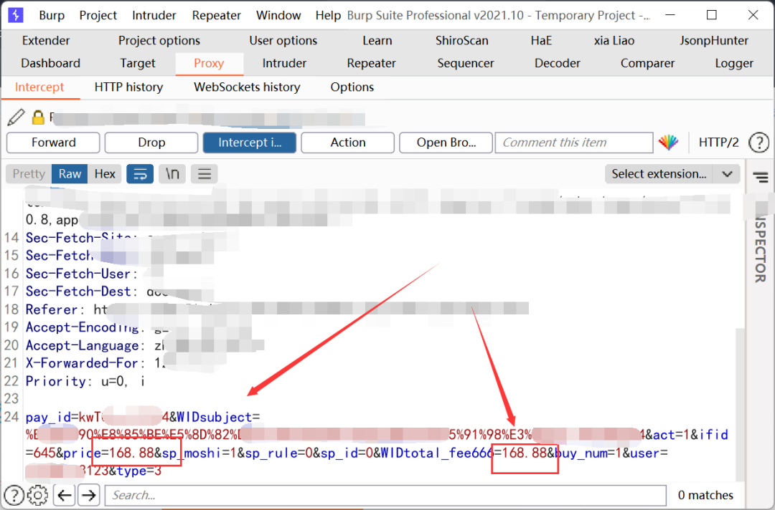Open the HaE extension tab
The height and width of the screenshot is (510, 775).
coord(541,40)
